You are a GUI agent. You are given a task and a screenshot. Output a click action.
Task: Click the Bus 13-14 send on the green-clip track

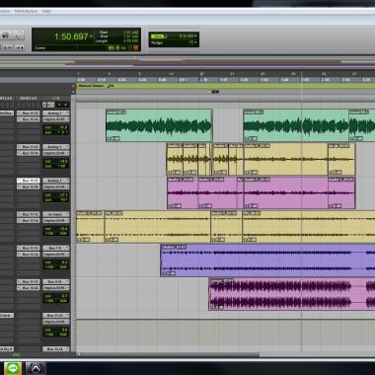click(x=29, y=119)
